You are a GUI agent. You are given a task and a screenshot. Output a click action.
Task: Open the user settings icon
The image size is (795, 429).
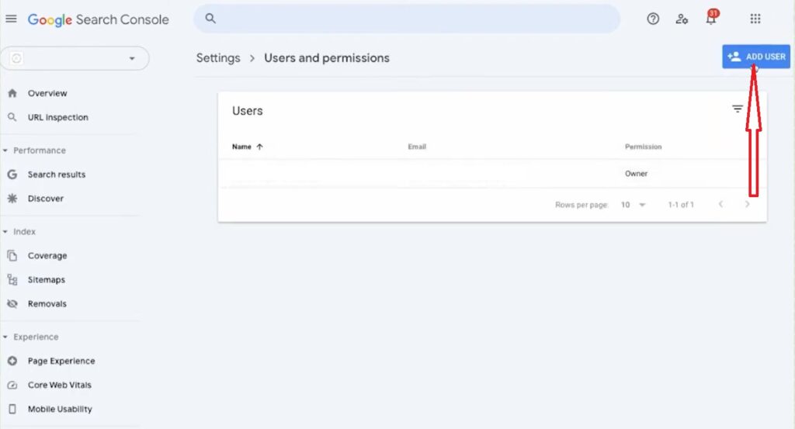(x=682, y=19)
